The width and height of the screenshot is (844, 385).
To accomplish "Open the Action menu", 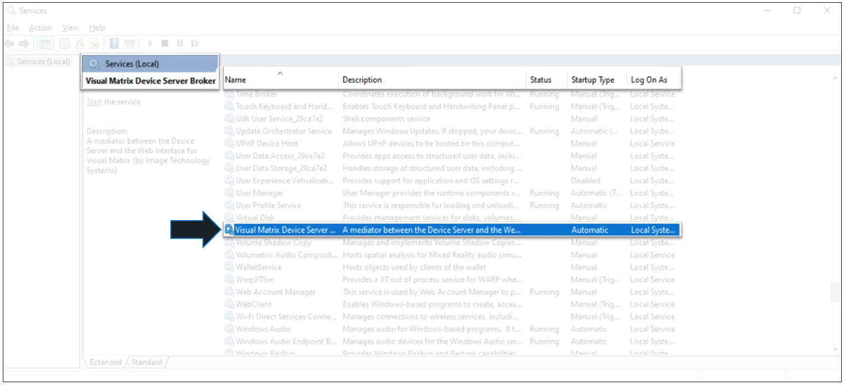I will (x=40, y=27).
